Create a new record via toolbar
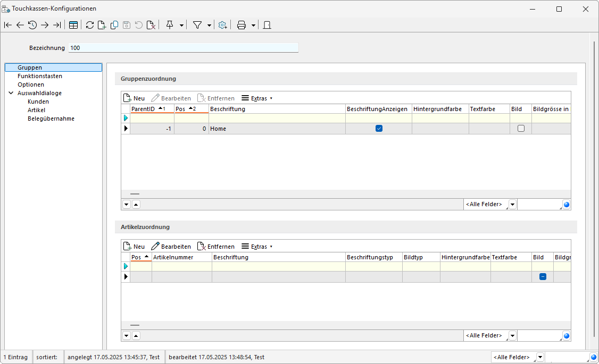Image resolution: width=599 pixels, height=364 pixels. coord(102,25)
